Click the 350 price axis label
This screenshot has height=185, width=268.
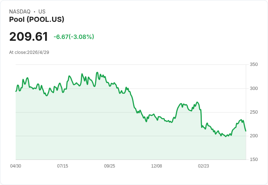coord(254,64)
